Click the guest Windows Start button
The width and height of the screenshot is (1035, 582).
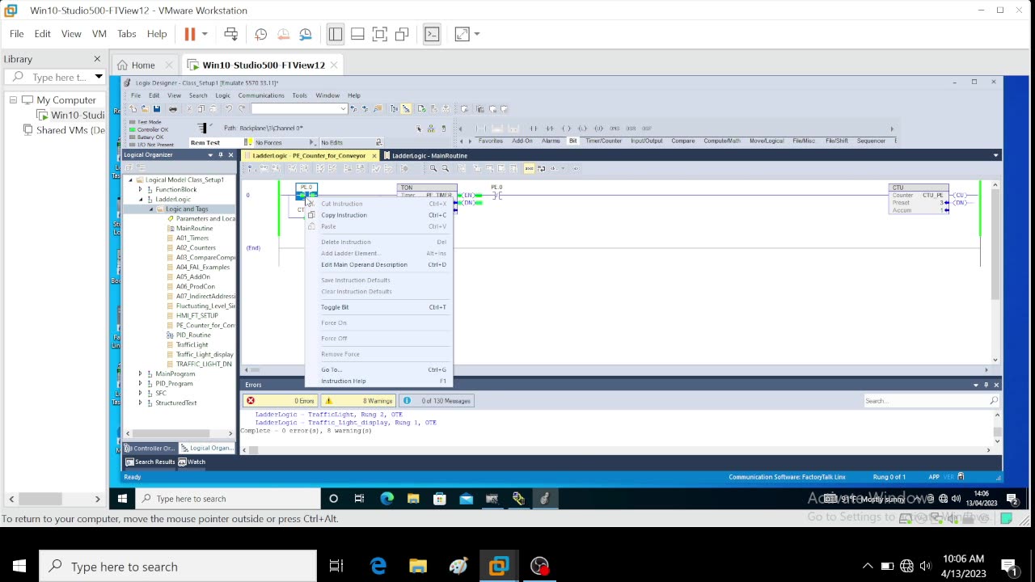click(x=122, y=499)
